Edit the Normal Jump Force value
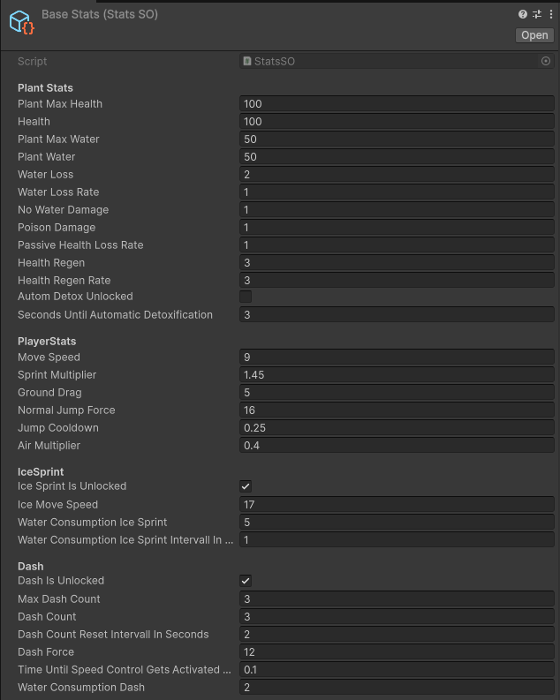The width and height of the screenshot is (560, 700). coord(396,410)
